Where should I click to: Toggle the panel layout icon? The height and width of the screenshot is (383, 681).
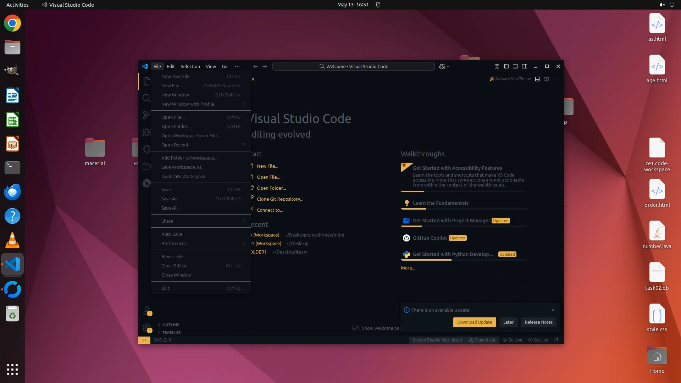[515, 66]
